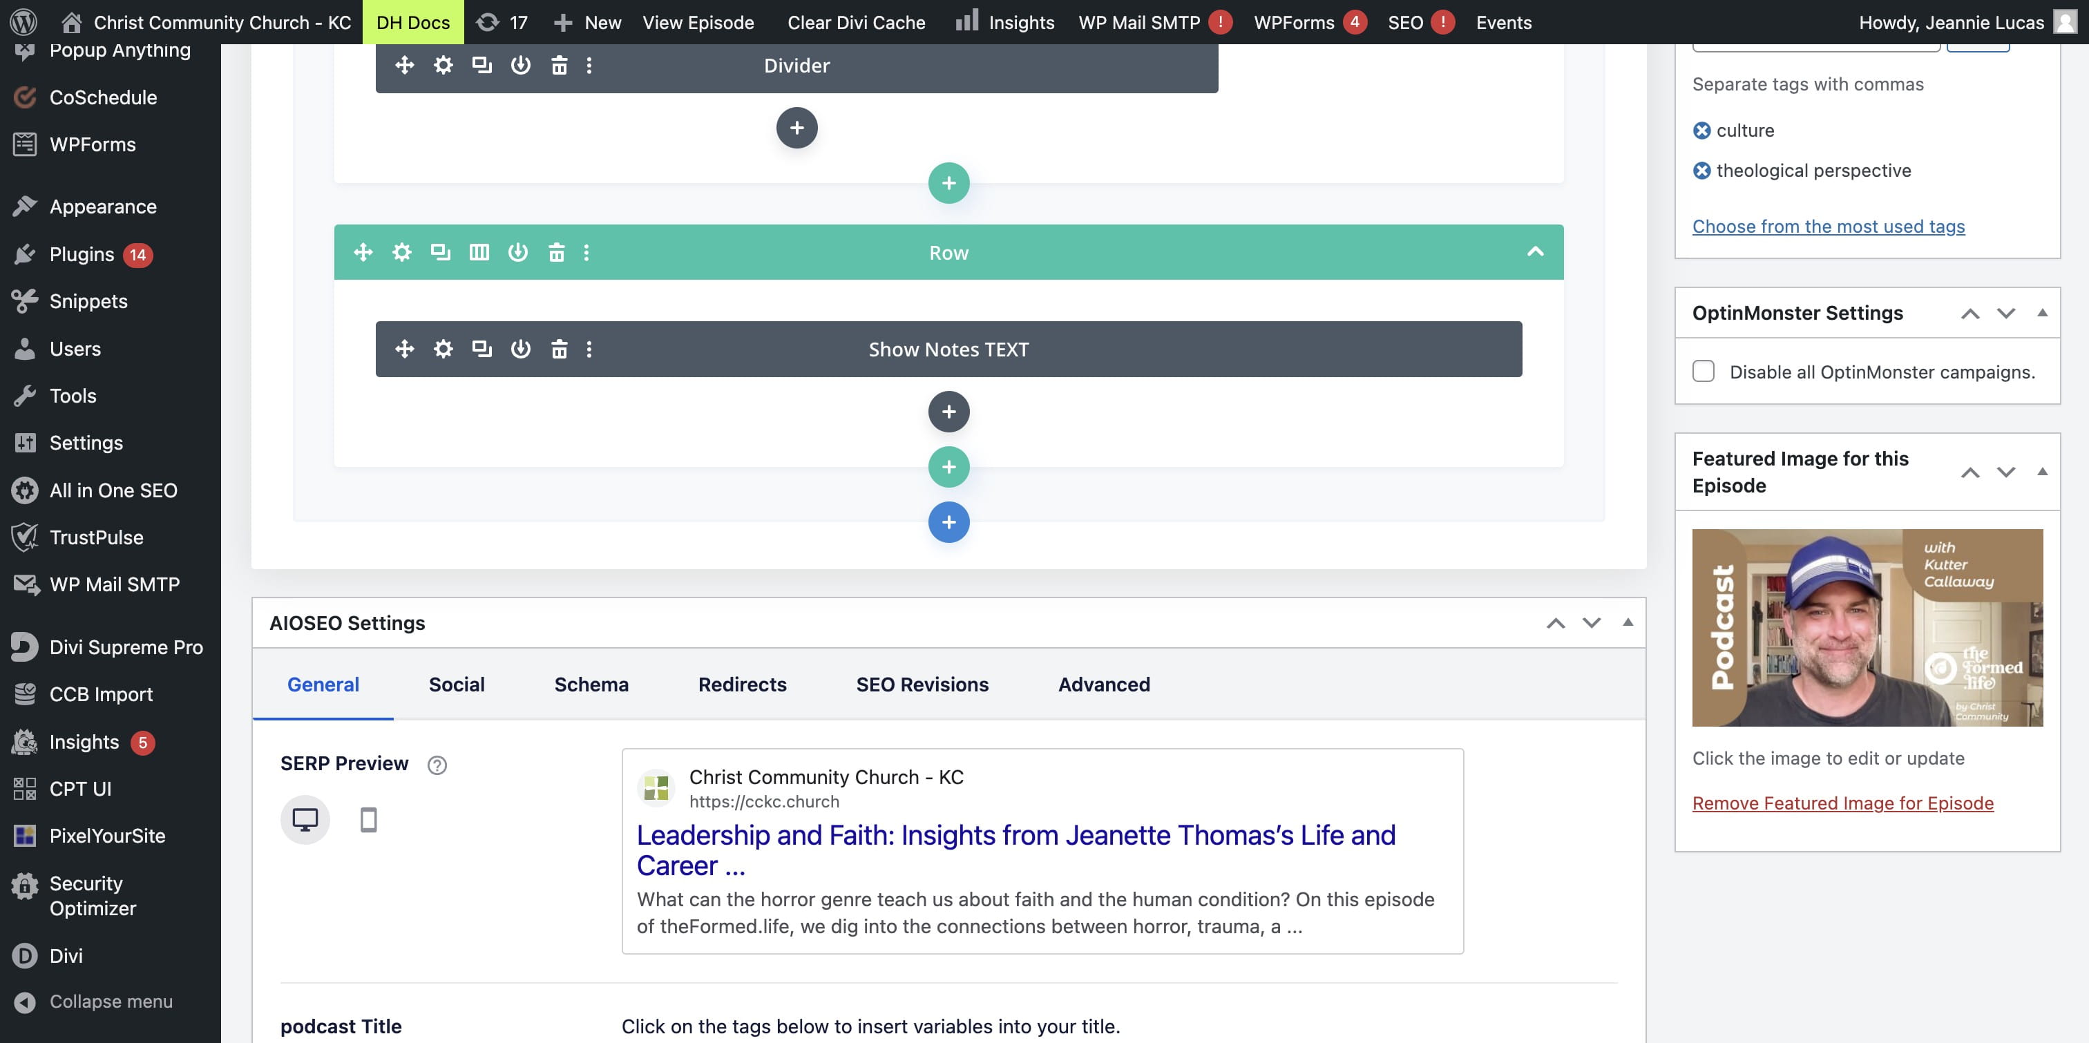
Task: Move AIOSEO Settings panel up
Action: [x=1556, y=623]
